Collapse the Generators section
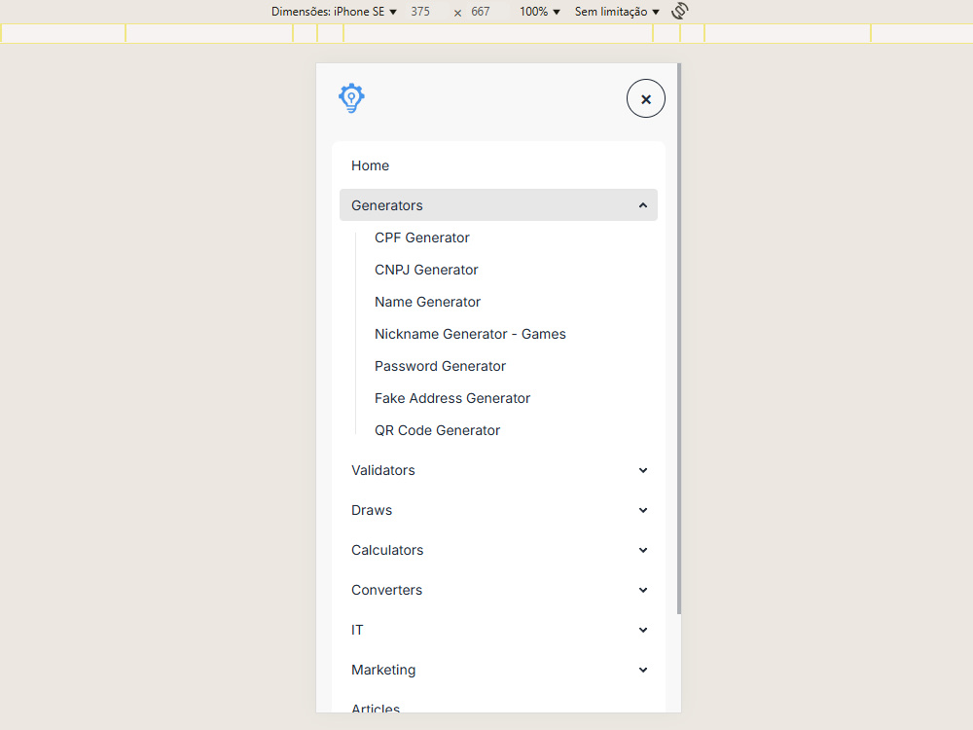973x730 pixels. [498, 204]
